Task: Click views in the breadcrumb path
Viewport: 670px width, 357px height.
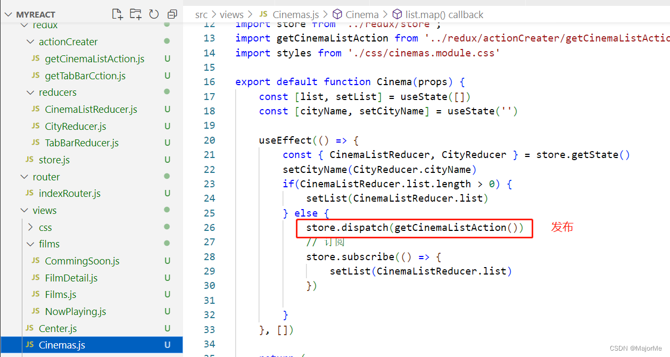Action: point(231,15)
